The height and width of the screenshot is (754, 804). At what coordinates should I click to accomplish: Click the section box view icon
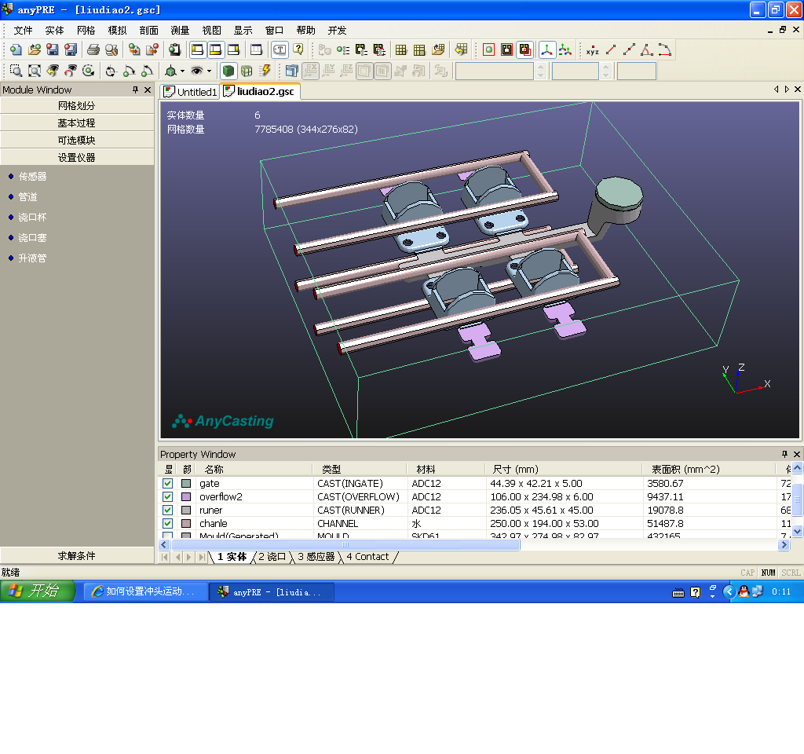coord(292,71)
